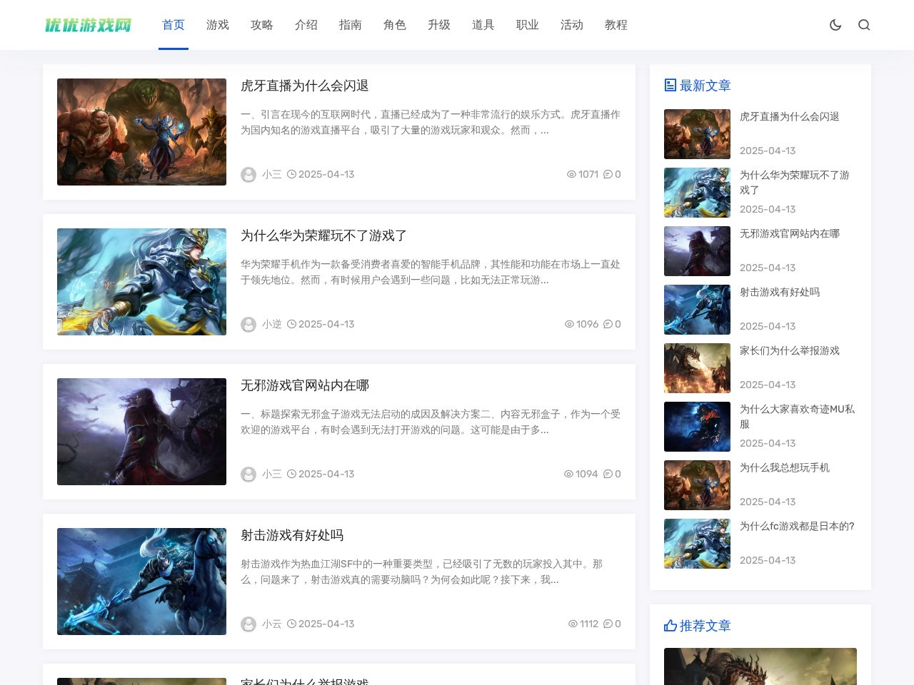Open sidebar link 为什么大家喜欢奇迹MU私服
The width and height of the screenshot is (914, 685).
798,417
